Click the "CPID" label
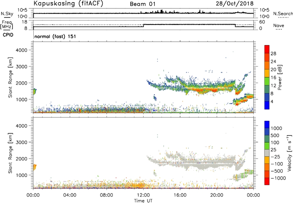The height and width of the screenshot is (203, 293). pyautogui.click(x=8, y=35)
